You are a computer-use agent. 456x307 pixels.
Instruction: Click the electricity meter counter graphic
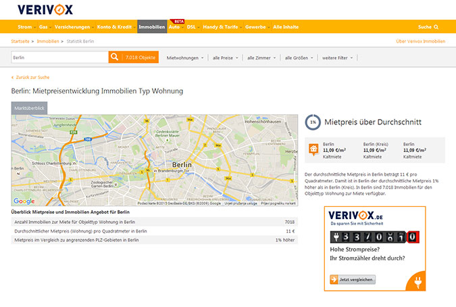[374, 237]
